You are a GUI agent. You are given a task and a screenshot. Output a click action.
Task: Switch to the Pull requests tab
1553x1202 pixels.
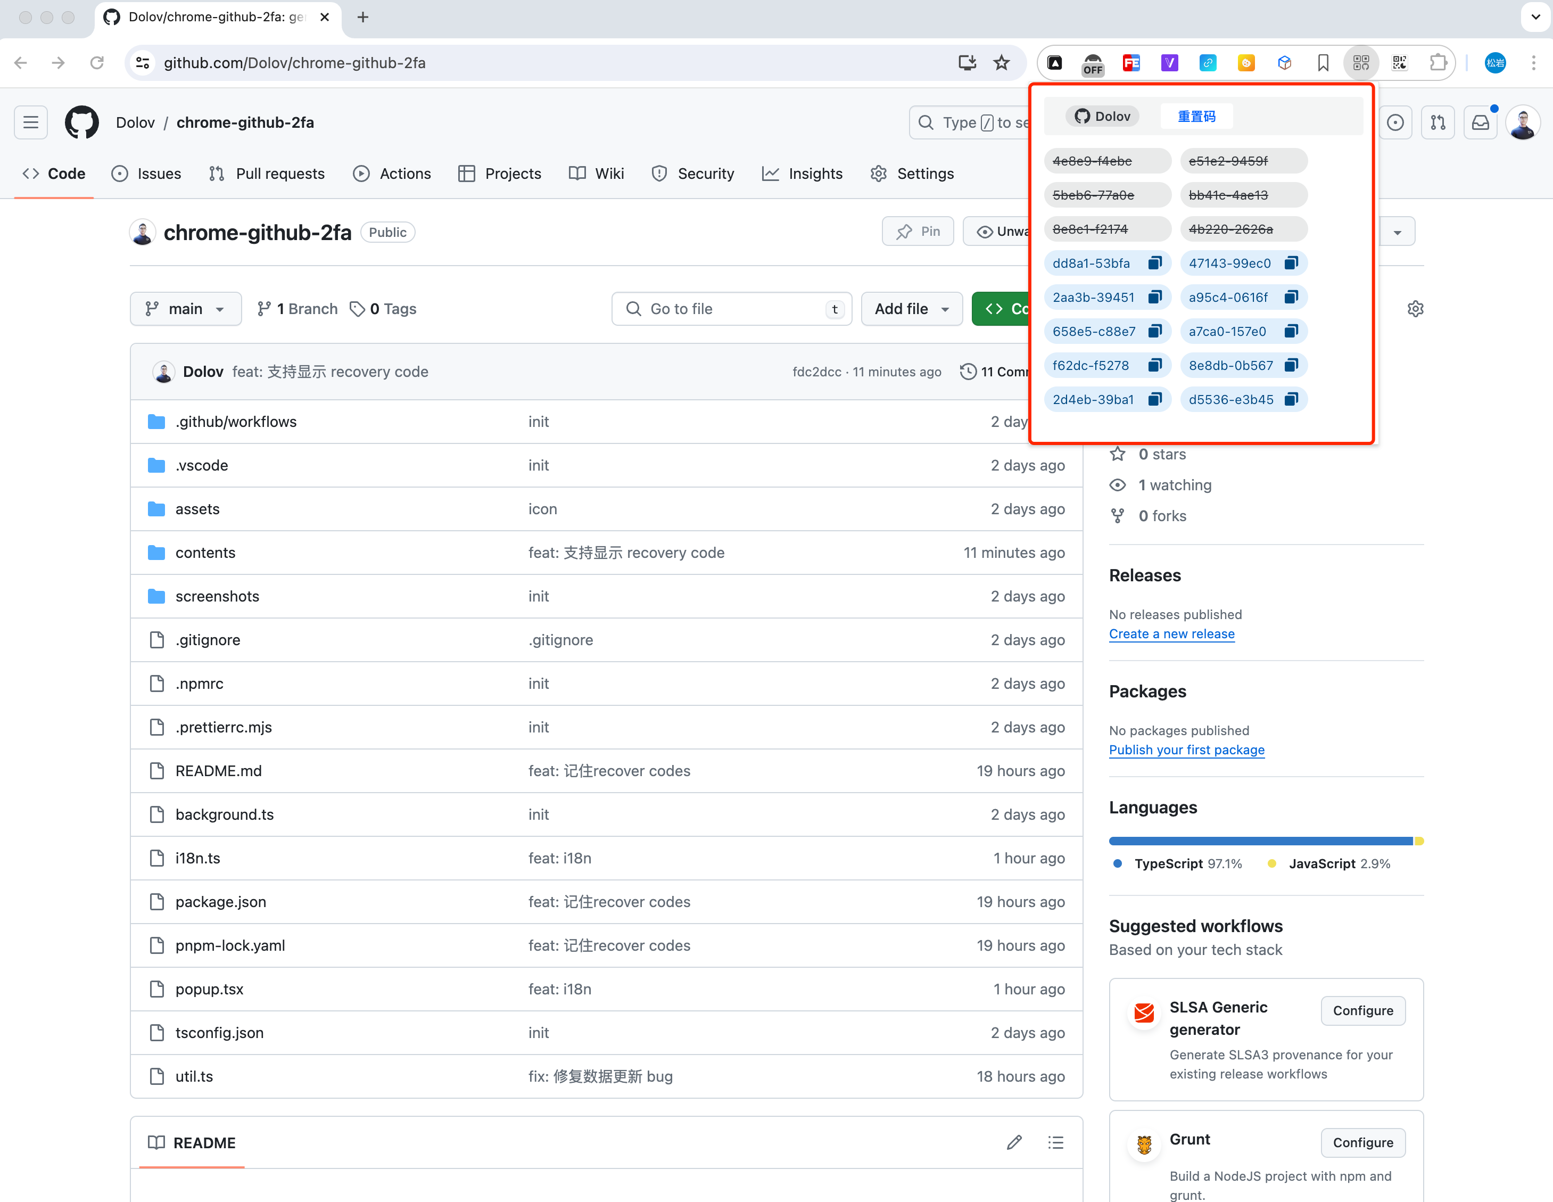tap(267, 174)
